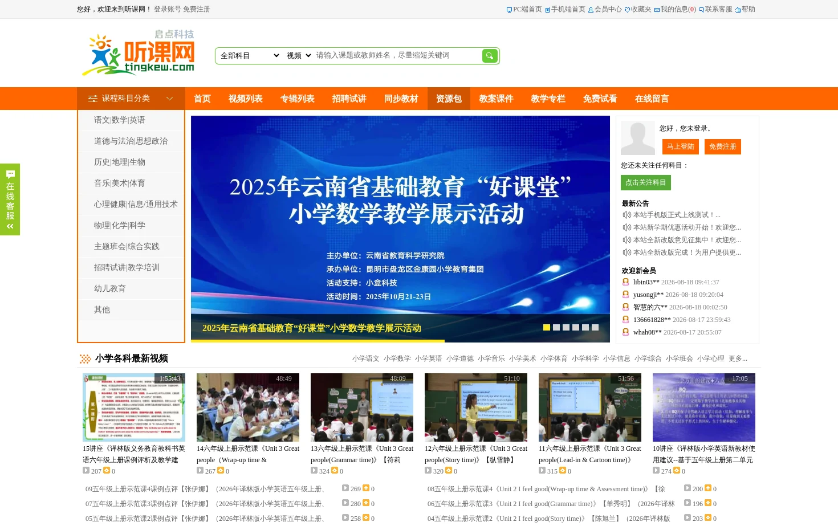Click the orange 免费注册 button in login panel
Screen dimensions: 838x526
click(723, 146)
